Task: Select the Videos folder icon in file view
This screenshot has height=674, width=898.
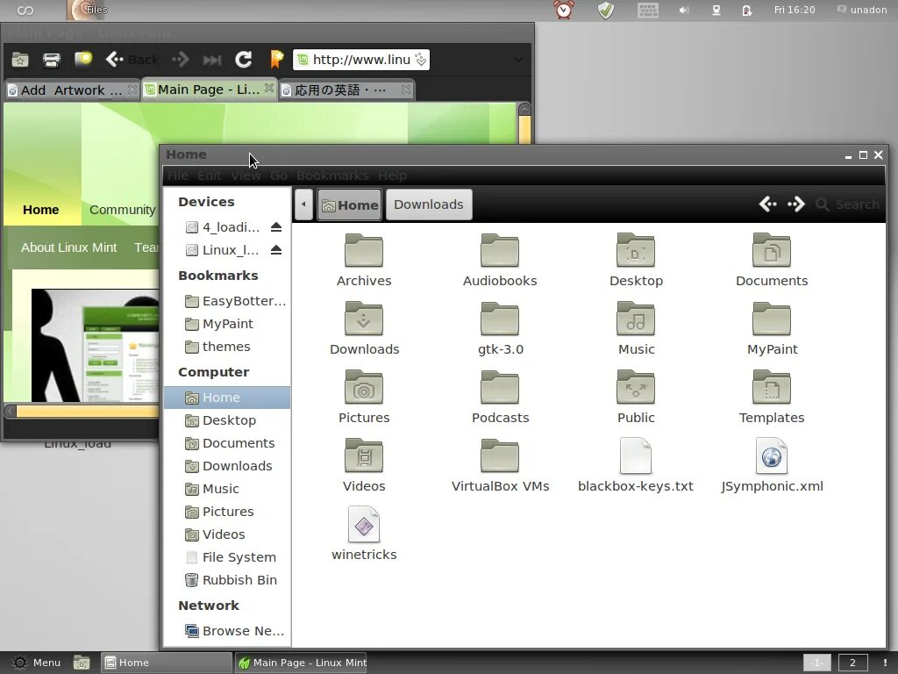Action: pyautogui.click(x=364, y=455)
